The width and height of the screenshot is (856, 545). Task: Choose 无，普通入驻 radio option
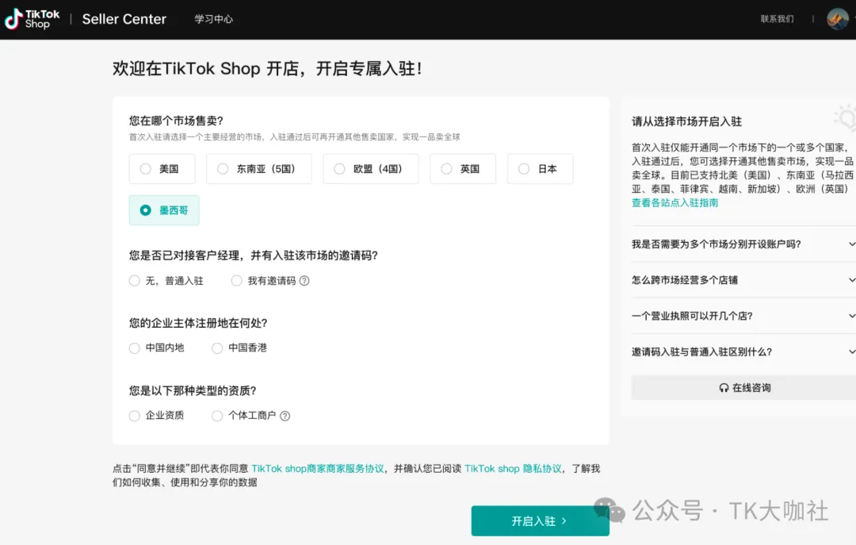click(x=166, y=280)
